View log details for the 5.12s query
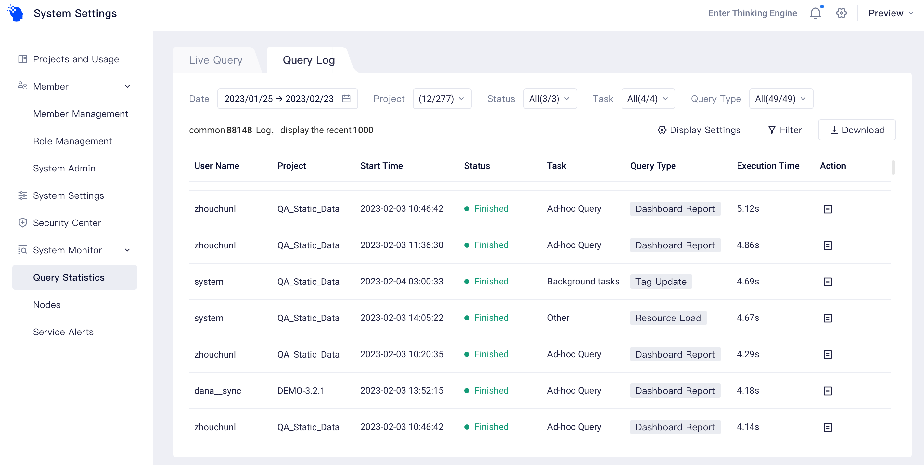This screenshot has height=465, width=924. [828, 209]
